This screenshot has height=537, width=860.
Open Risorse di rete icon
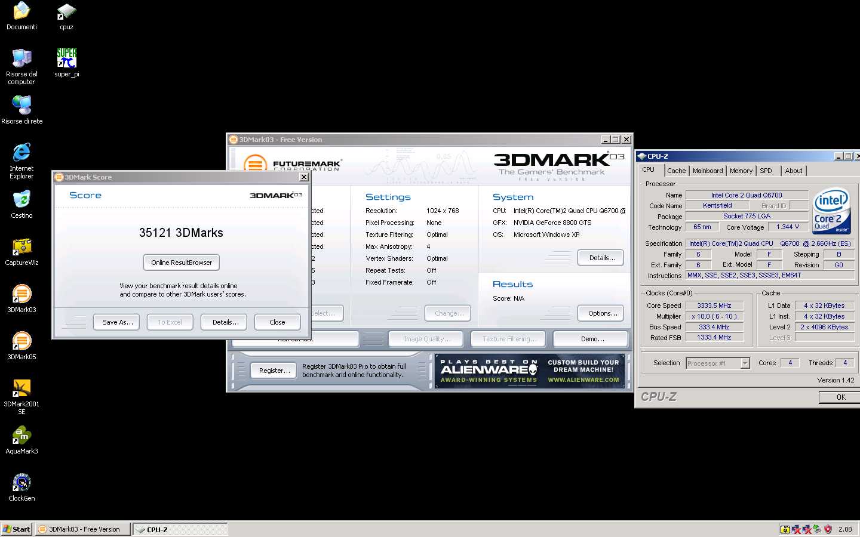tap(21, 110)
